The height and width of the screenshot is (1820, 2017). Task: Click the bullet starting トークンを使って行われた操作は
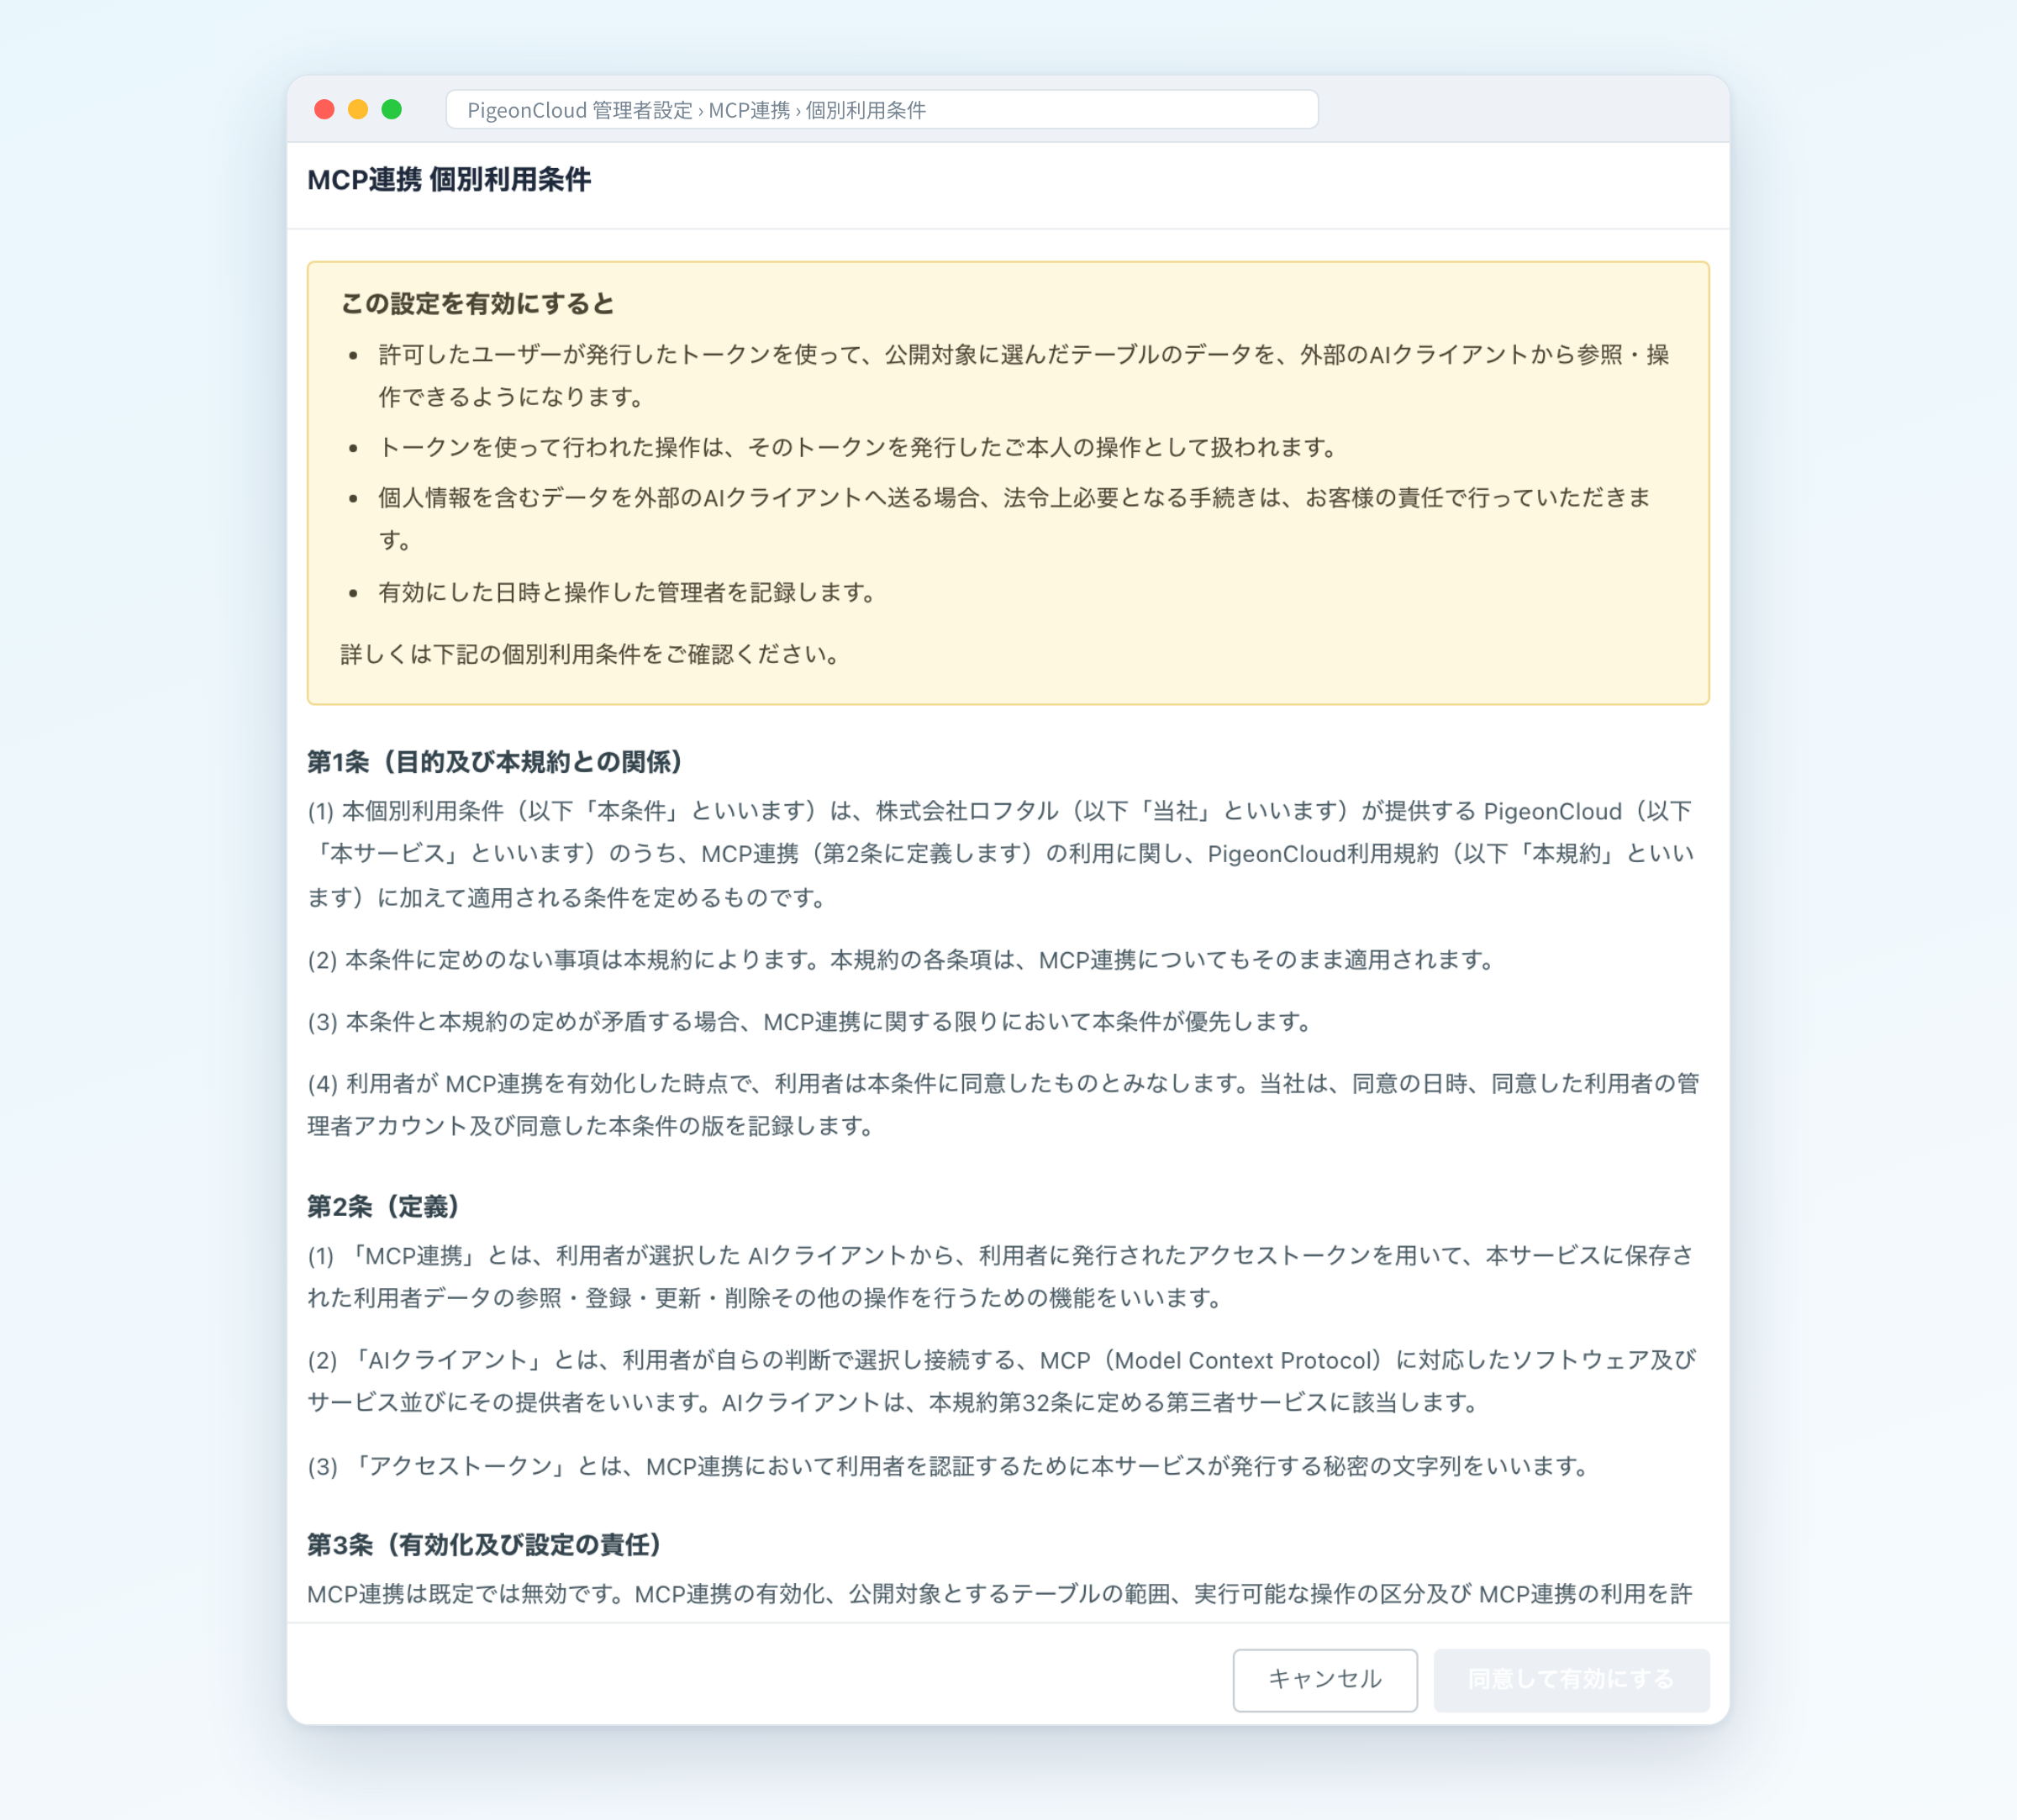(857, 448)
